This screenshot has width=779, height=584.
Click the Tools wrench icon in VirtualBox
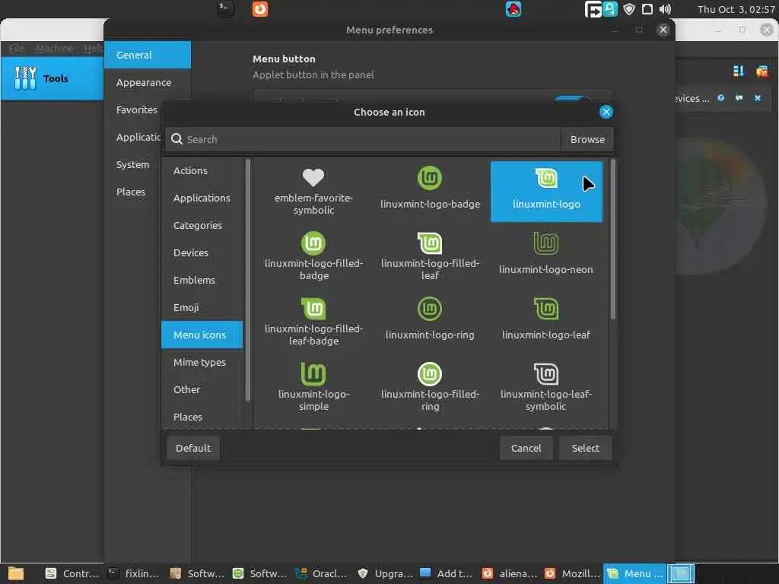25,78
